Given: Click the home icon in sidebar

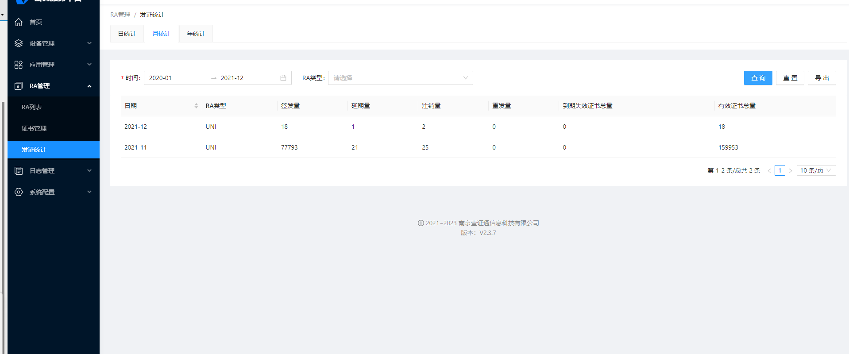Looking at the screenshot, I should click(x=19, y=22).
